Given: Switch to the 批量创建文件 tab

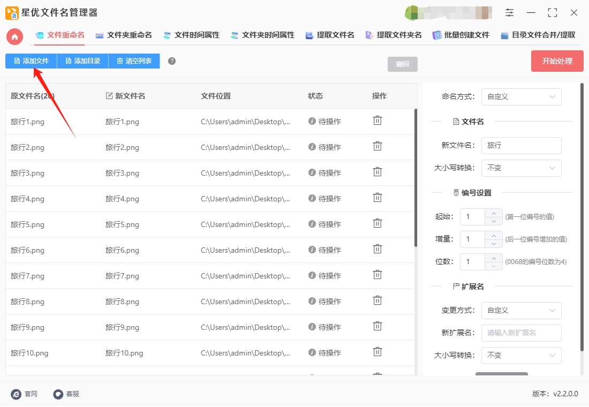Looking at the screenshot, I should coord(460,35).
